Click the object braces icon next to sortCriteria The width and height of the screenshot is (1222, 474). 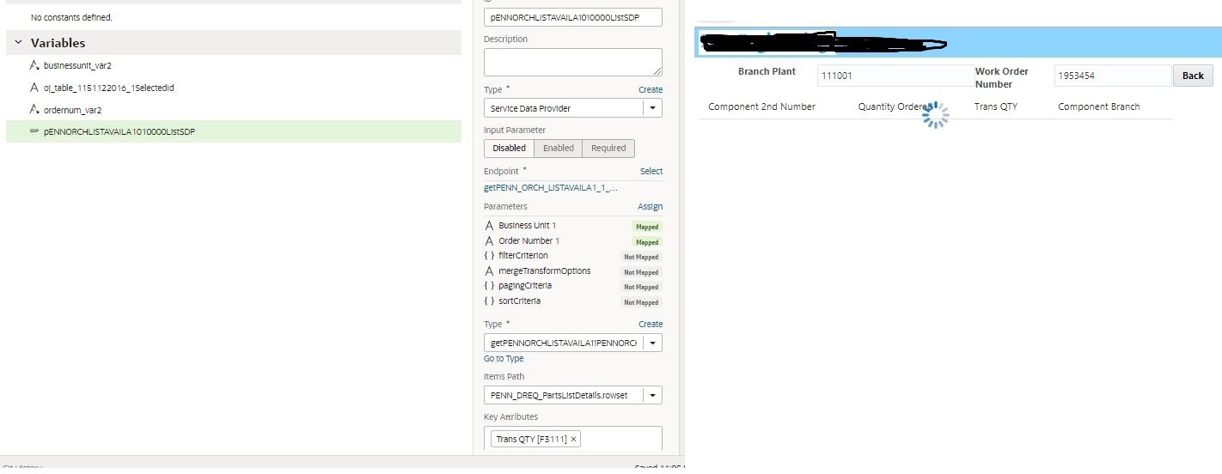(x=490, y=301)
